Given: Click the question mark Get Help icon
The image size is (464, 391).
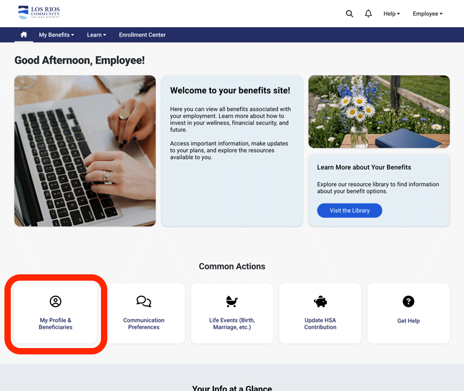Looking at the screenshot, I should (408, 301).
